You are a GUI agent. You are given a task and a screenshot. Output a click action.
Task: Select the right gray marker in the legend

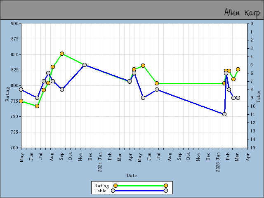[166, 191]
